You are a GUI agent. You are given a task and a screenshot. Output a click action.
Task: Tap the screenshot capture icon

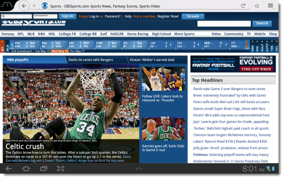pyautogui.click(x=61, y=168)
